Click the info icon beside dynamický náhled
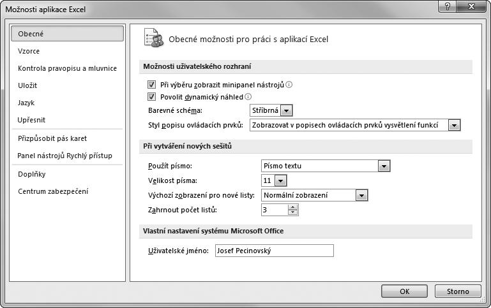 pos(248,97)
